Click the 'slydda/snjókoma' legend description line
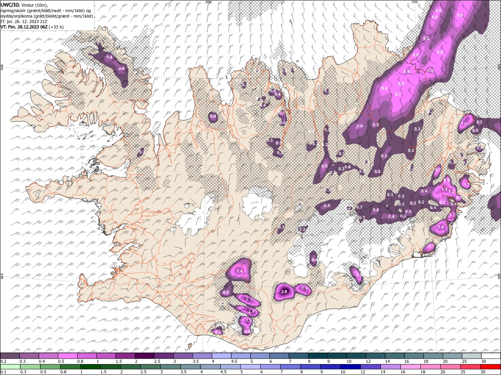 (47, 16)
